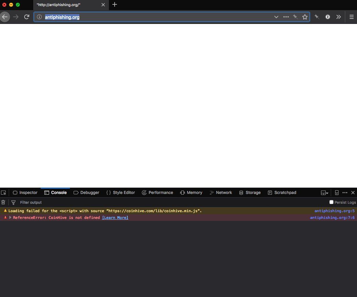
Task: Bookmark this page with the star icon
Action: point(305,17)
